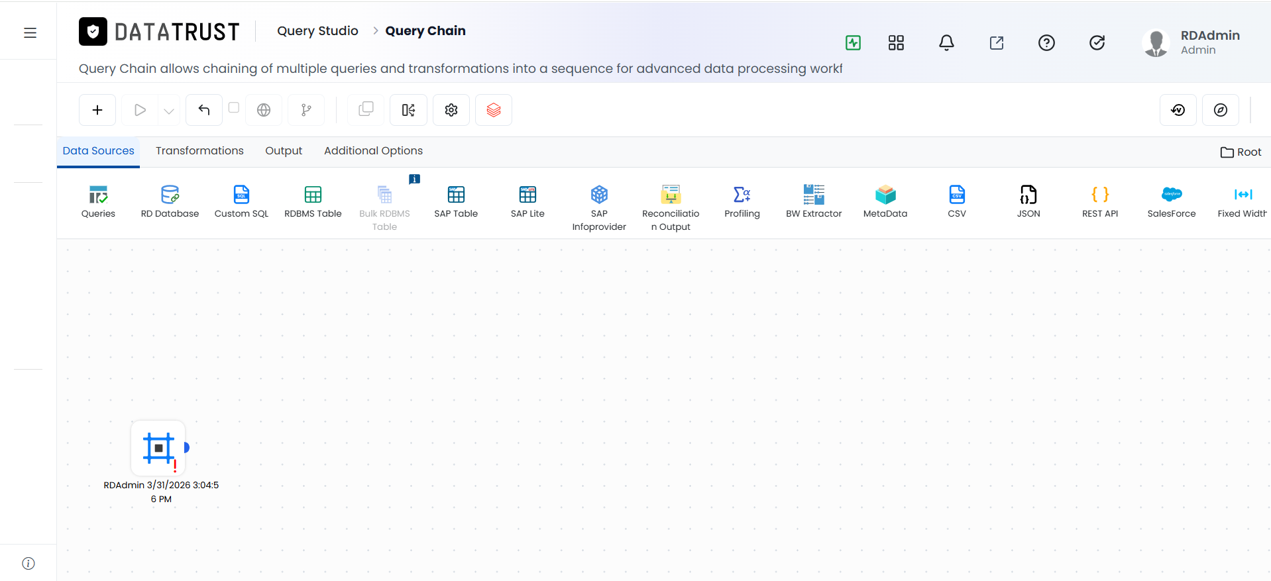Select the Bulk RDBMS Table source

384,208
